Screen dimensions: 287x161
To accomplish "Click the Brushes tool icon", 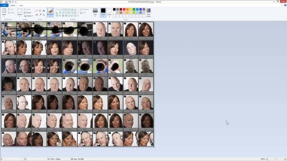I will point(50,11).
